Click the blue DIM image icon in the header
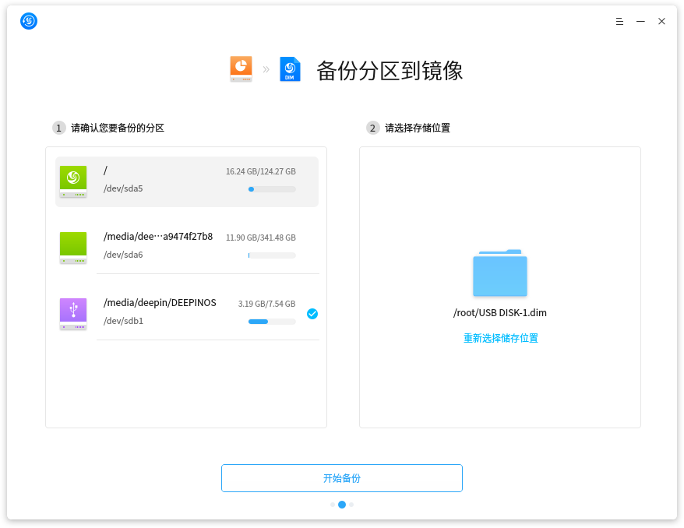The image size is (684, 528). point(290,69)
